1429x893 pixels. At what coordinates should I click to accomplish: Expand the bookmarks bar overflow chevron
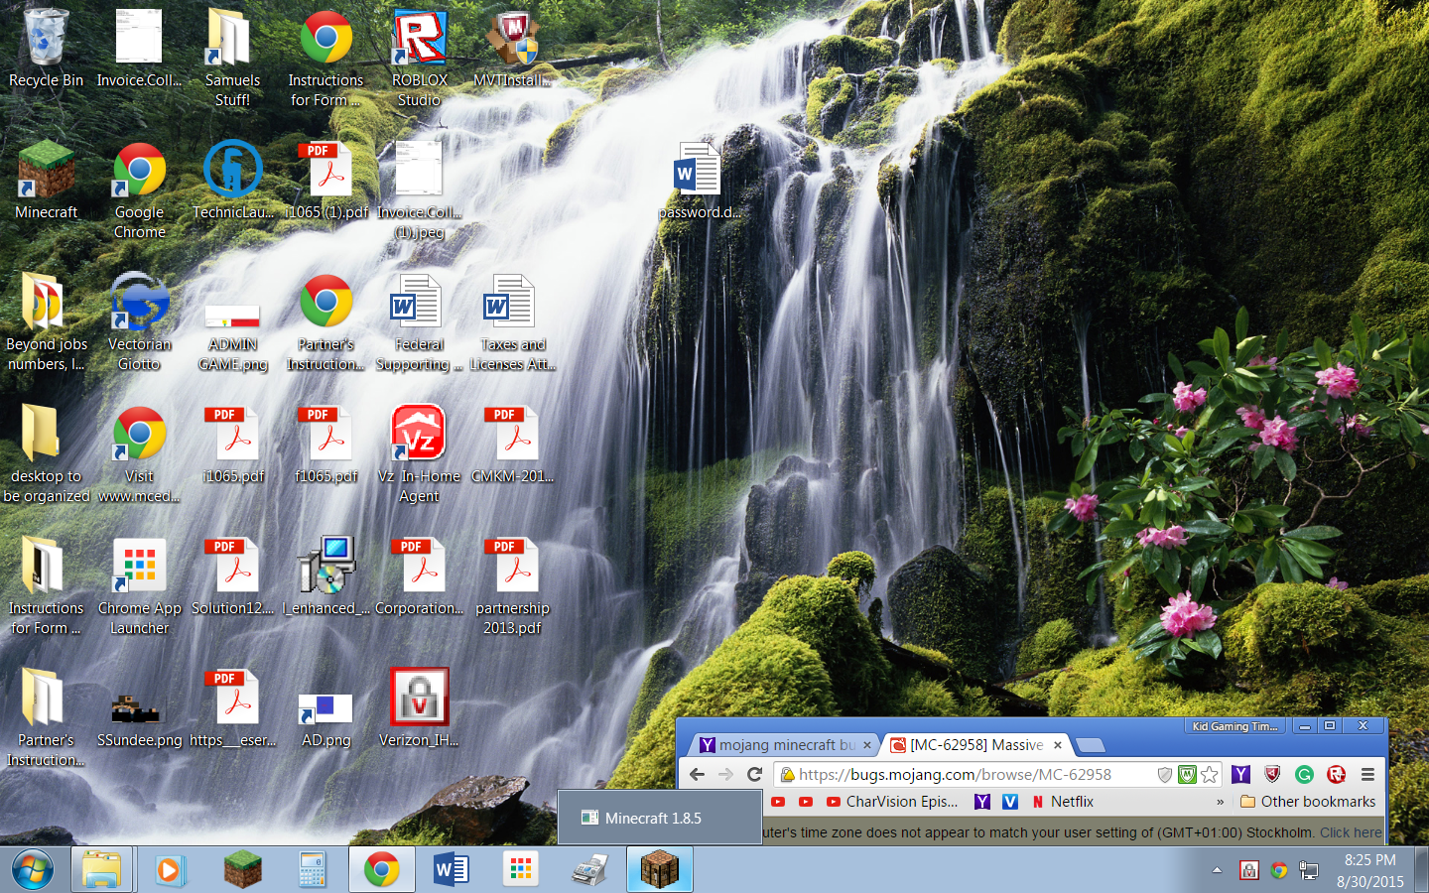click(1220, 802)
